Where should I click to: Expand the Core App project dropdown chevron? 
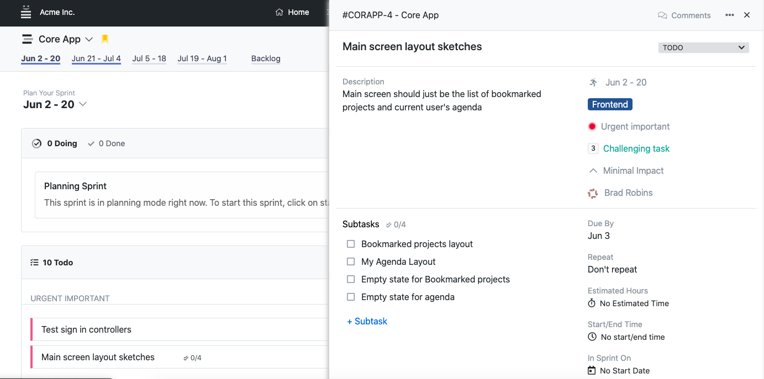[x=89, y=40]
